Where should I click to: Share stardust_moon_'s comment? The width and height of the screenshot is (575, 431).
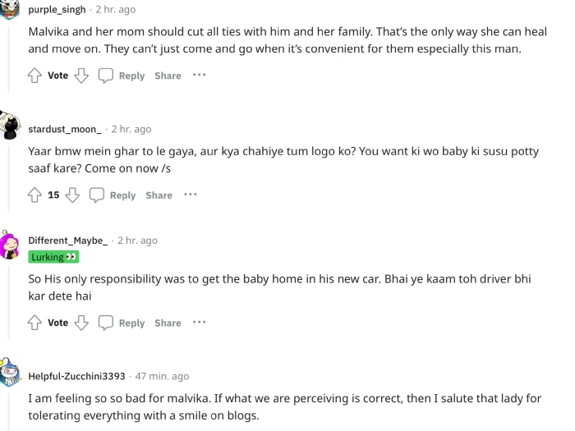(x=159, y=195)
